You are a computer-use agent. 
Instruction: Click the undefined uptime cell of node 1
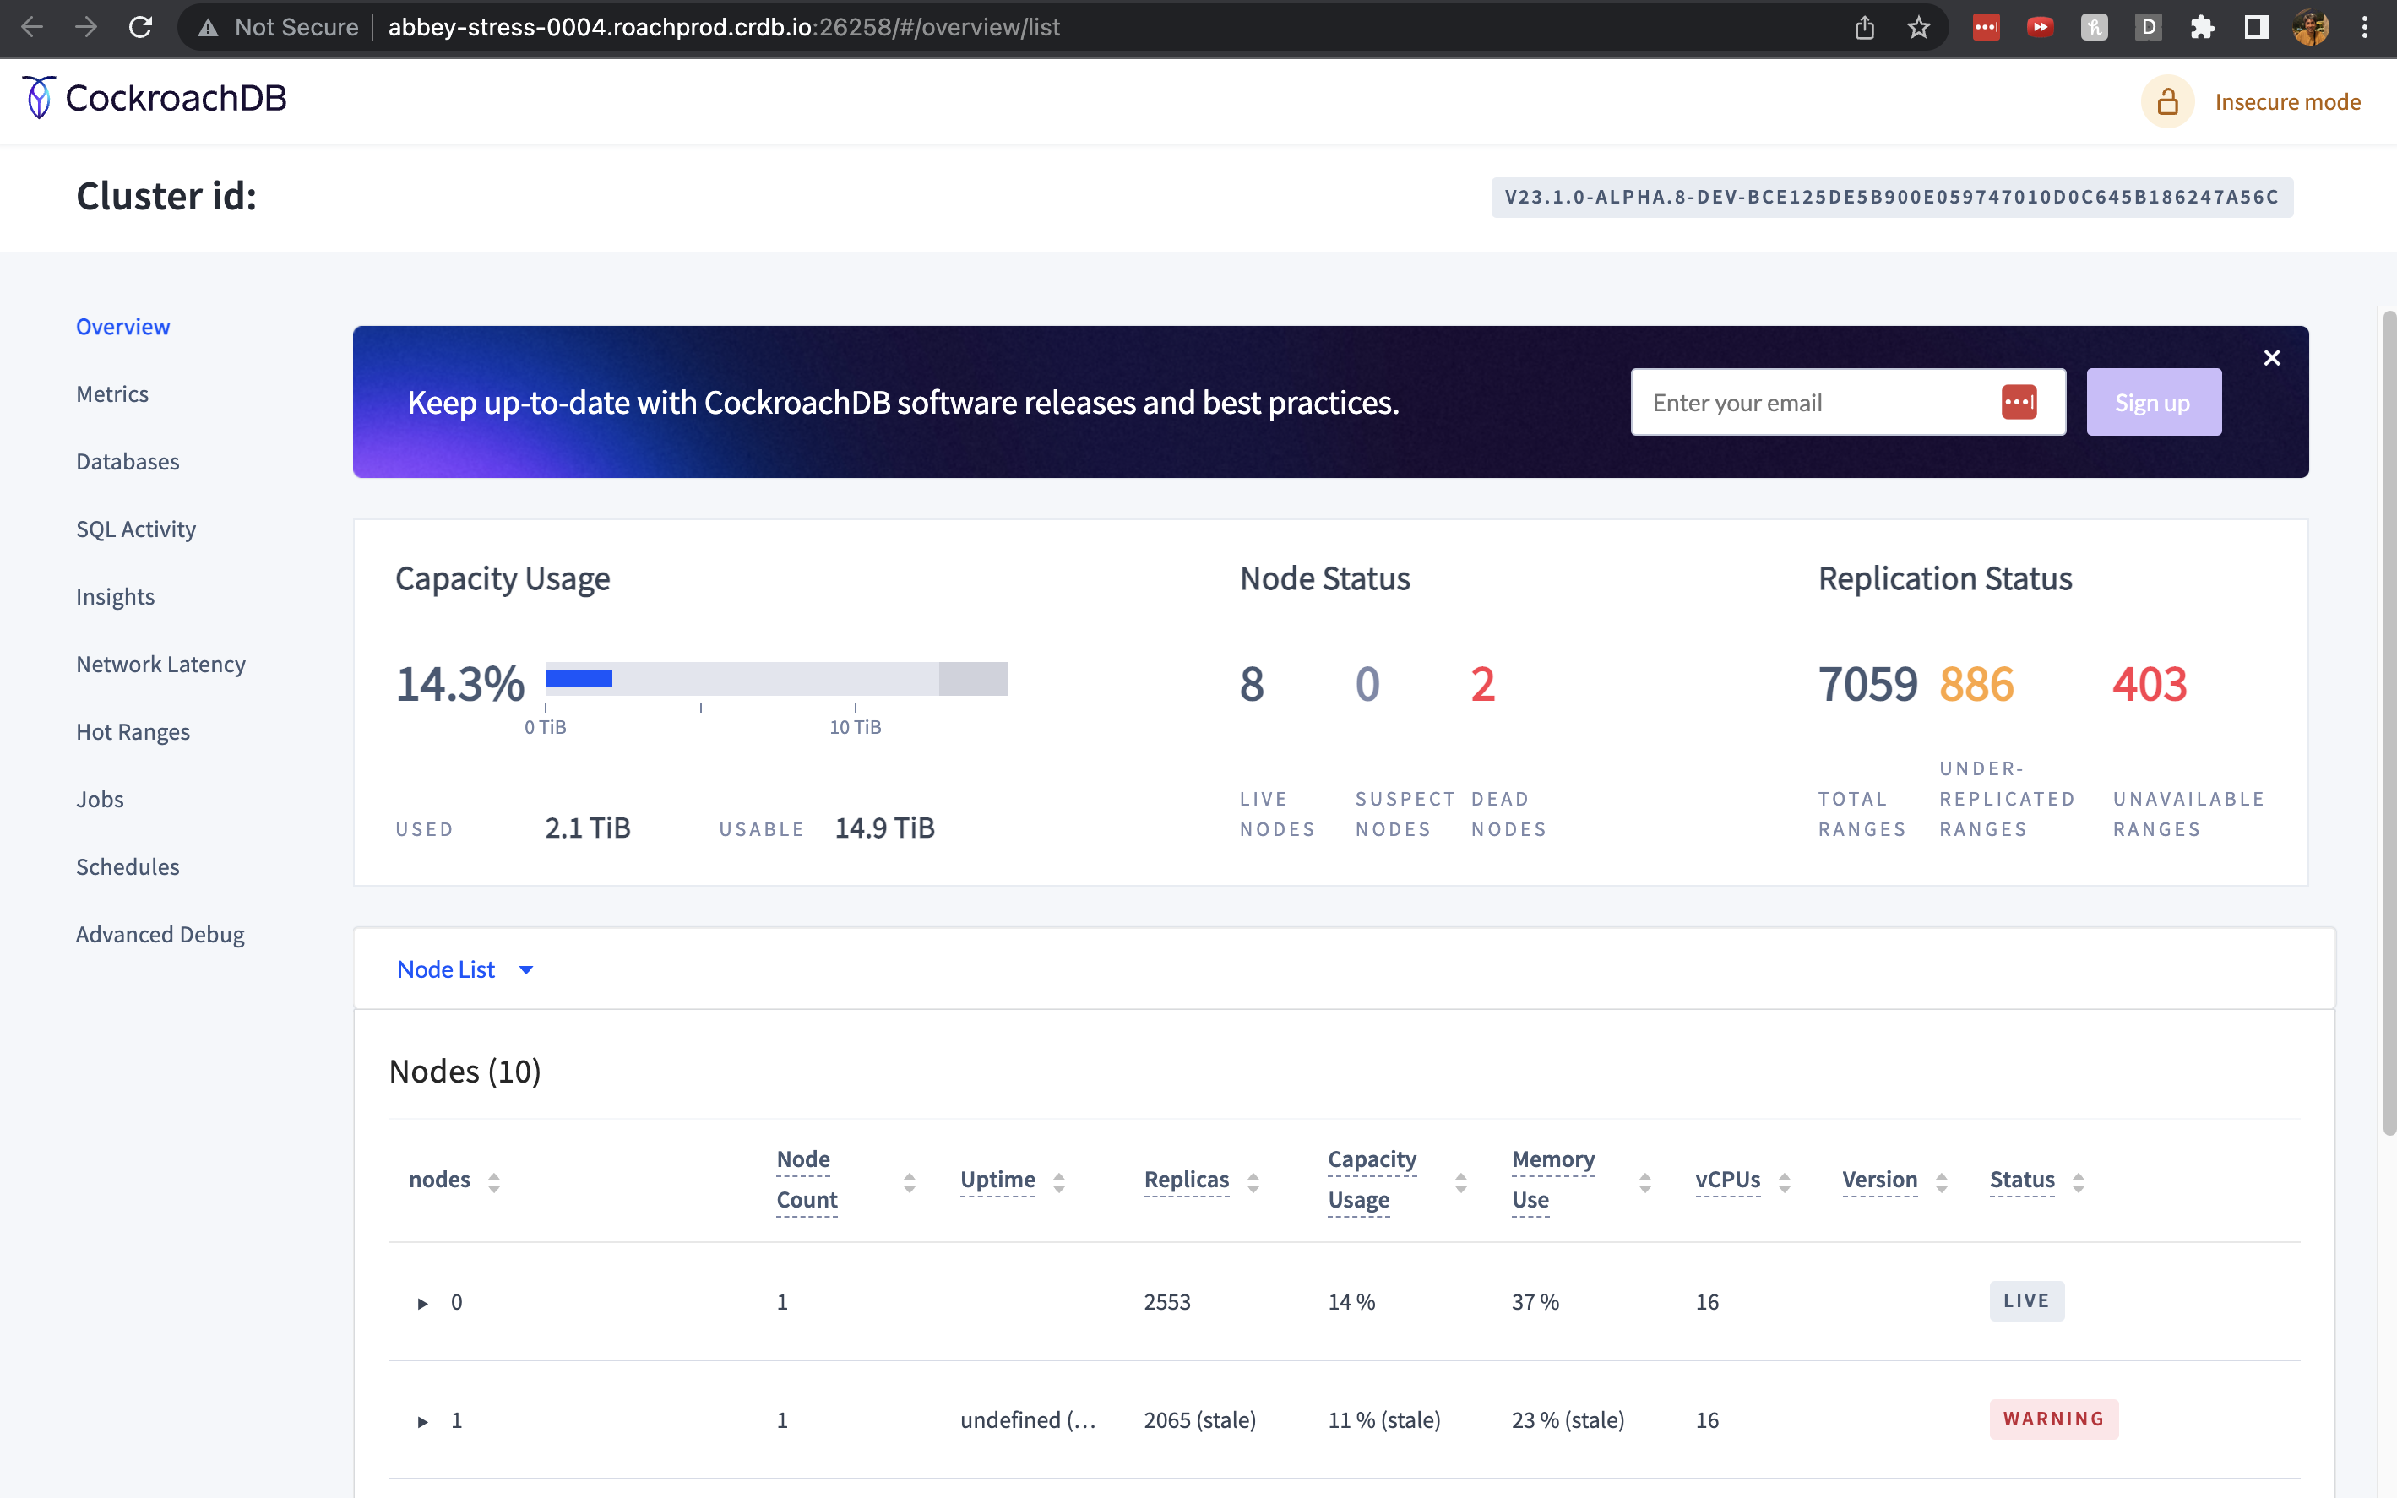(1028, 1419)
